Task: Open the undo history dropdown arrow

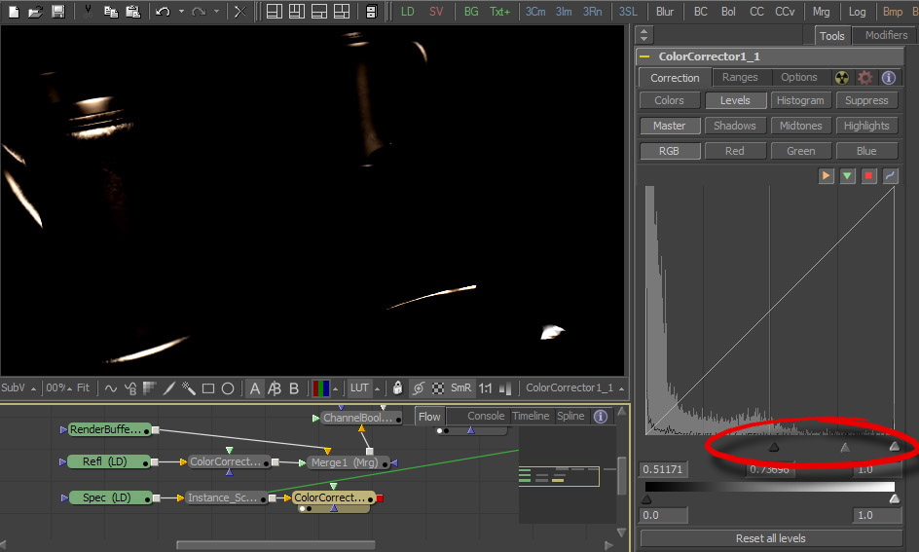Action: click(x=181, y=12)
